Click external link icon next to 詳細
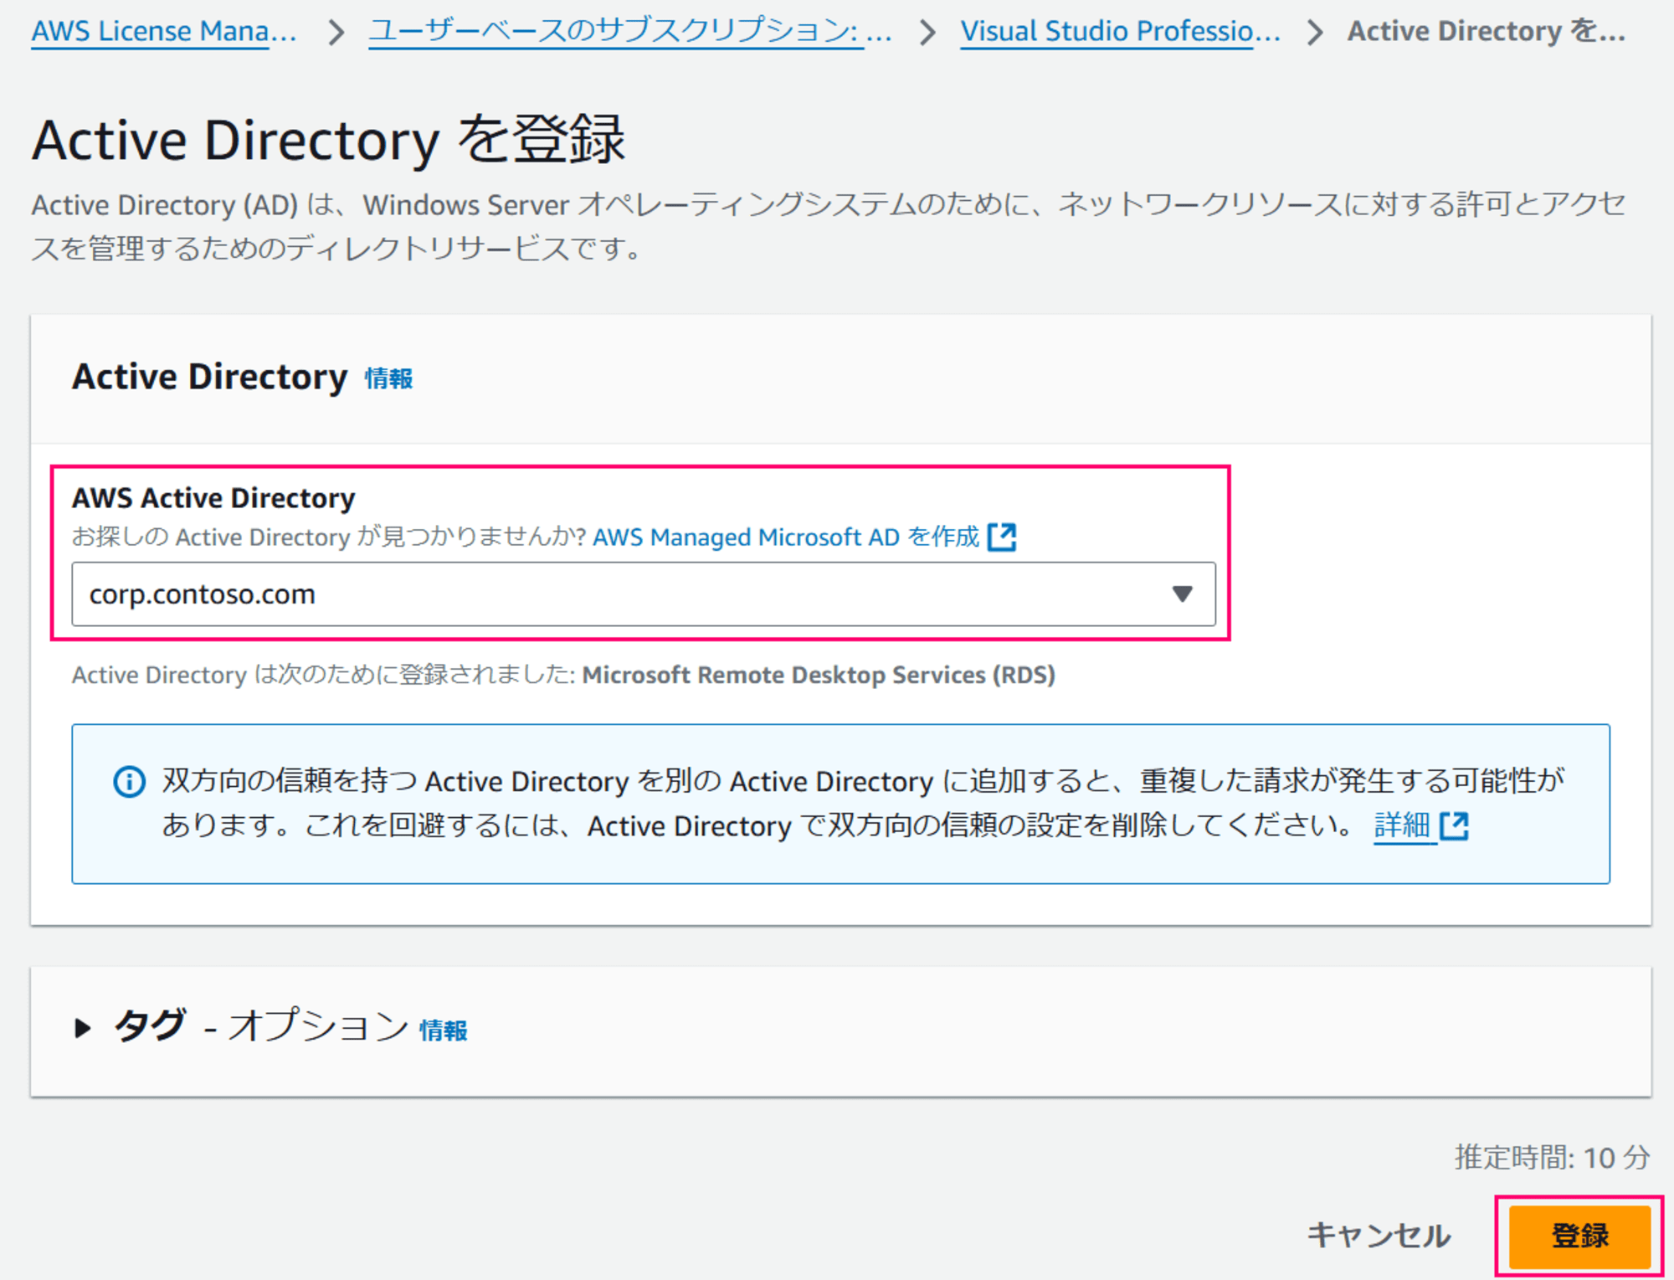The image size is (1674, 1280). coord(1454,826)
